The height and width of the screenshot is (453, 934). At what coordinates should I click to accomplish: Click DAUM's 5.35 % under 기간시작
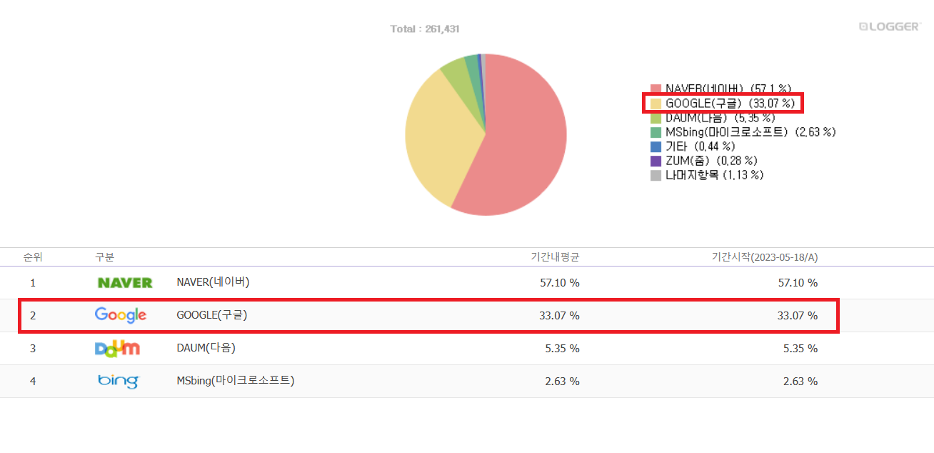point(800,349)
